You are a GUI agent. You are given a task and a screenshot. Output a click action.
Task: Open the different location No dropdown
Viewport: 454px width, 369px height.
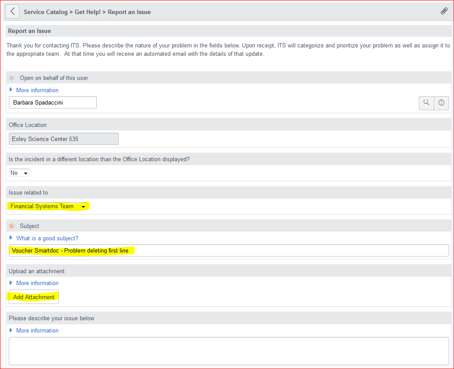click(19, 173)
